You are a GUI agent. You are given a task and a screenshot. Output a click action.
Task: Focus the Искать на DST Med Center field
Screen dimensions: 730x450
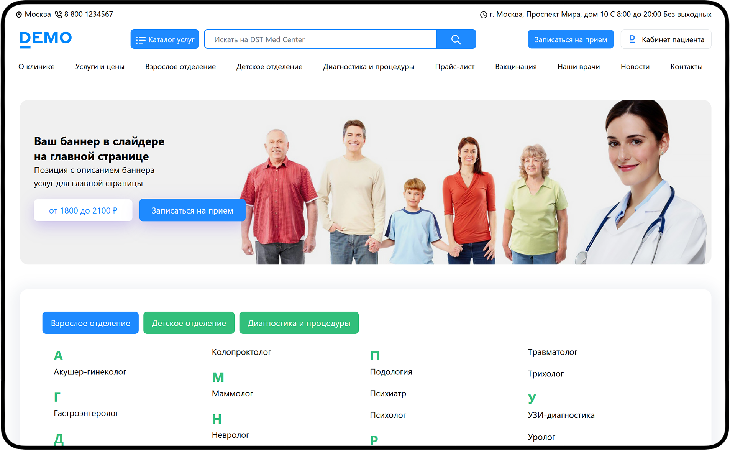coord(321,39)
